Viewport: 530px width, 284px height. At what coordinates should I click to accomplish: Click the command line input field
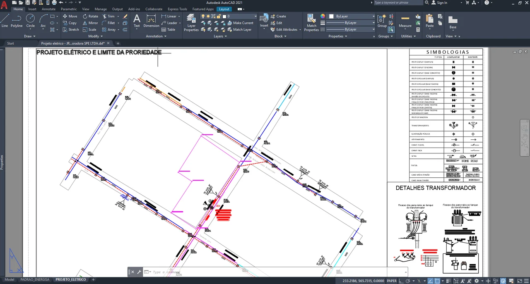[x=273, y=272]
